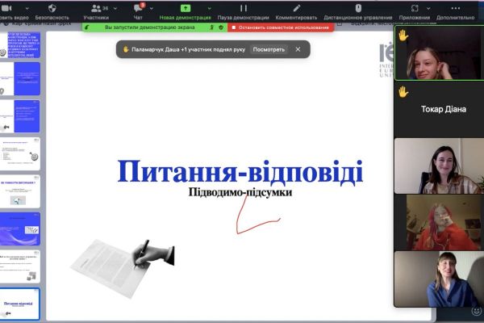
Task: Click the Безопасность (Security) shield icon
Action: click(52, 10)
